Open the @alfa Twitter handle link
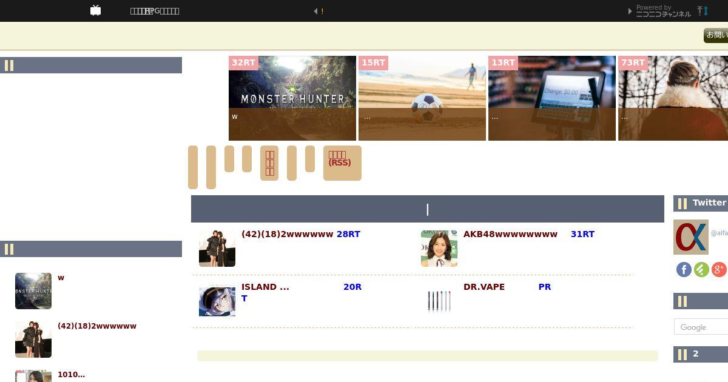 pyautogui.click(x=720, y=233)
